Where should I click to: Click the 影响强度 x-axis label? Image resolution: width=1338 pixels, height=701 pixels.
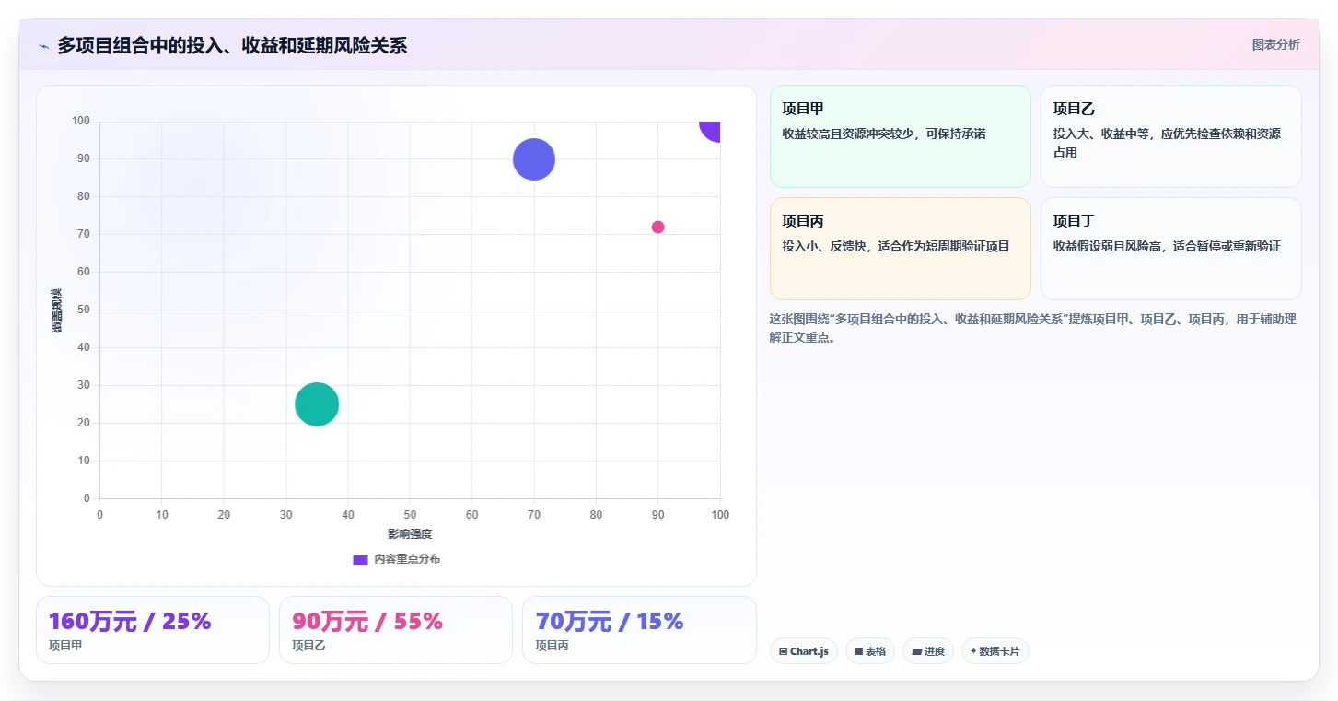point(410,534)
